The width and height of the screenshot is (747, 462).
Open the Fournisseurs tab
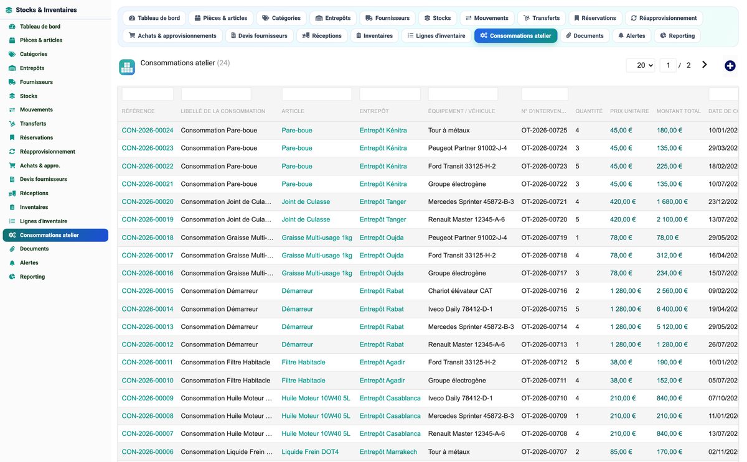click(387, 18)
